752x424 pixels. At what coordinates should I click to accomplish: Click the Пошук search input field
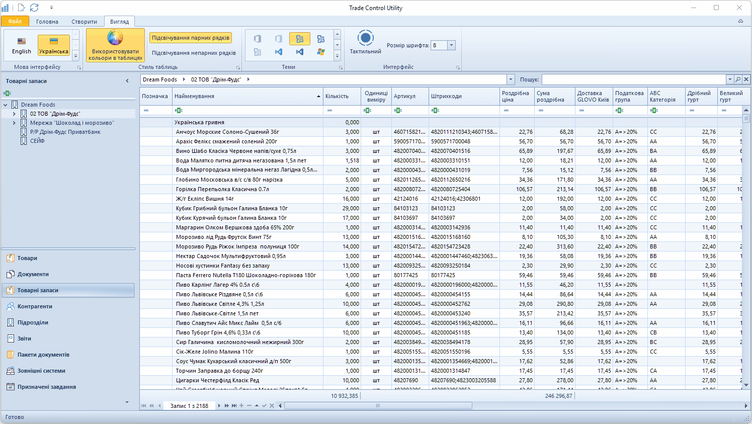633,79
